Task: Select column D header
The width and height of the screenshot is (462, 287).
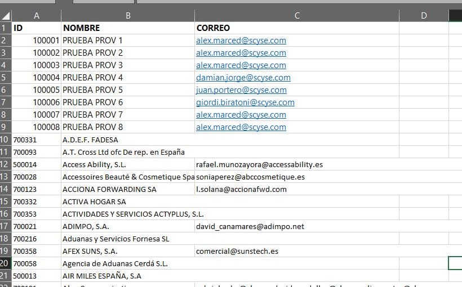Action: 424,16
